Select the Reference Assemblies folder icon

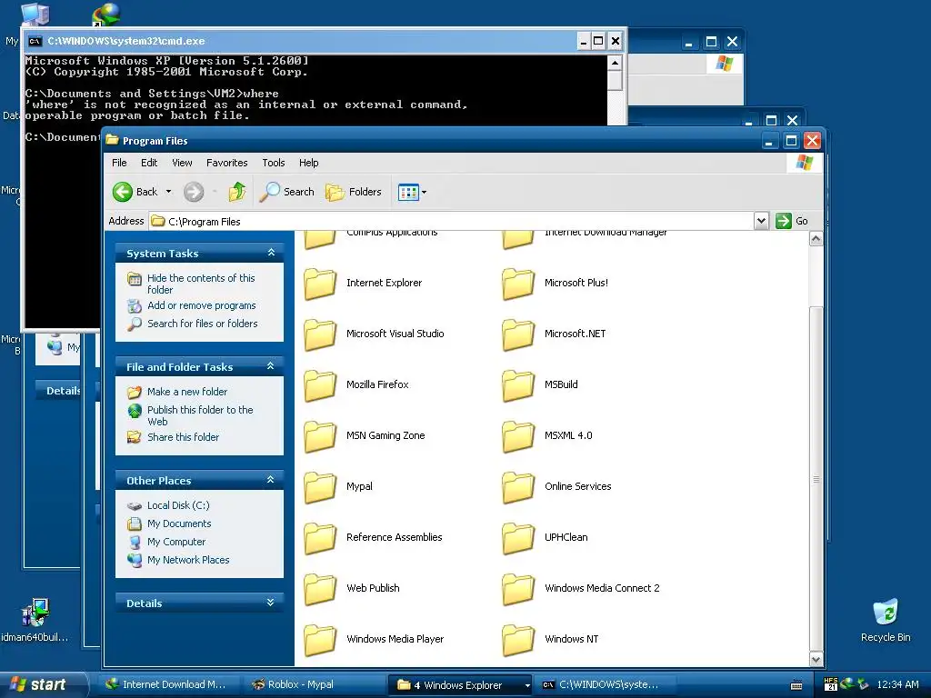click(x=321, y=538)
